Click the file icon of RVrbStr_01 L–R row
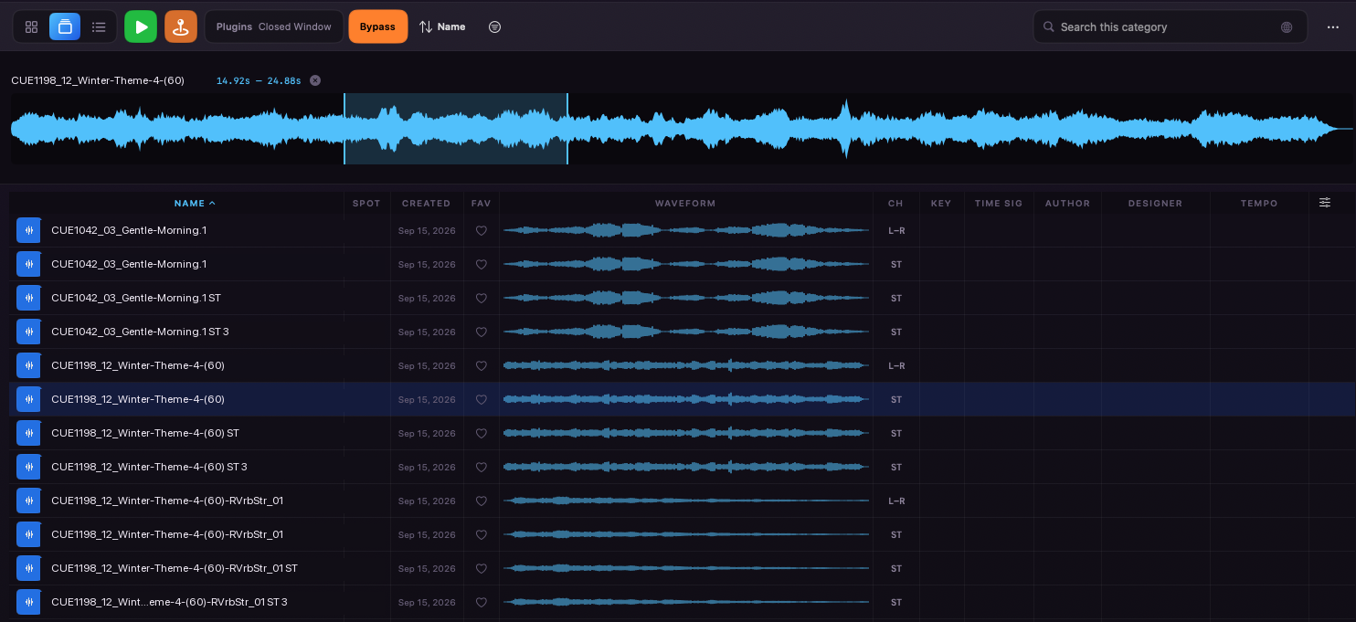The image size is (1356, 622). (x=28, y=501)
